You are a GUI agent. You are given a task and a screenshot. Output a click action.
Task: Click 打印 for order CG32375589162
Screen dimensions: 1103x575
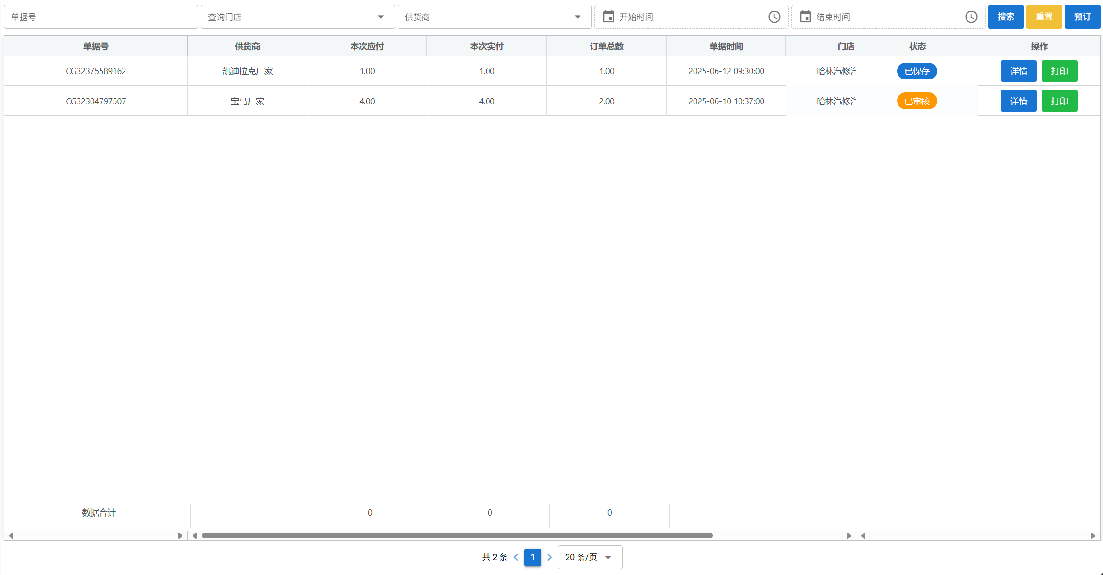(1059, 71)
